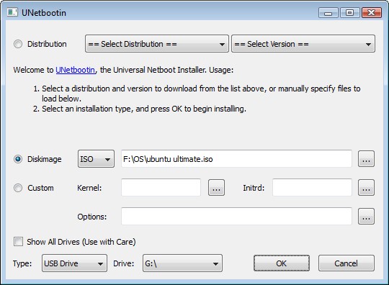389x285 pixels.
Task: Browse for disk image file button
Action: click(x=366, y=159)
